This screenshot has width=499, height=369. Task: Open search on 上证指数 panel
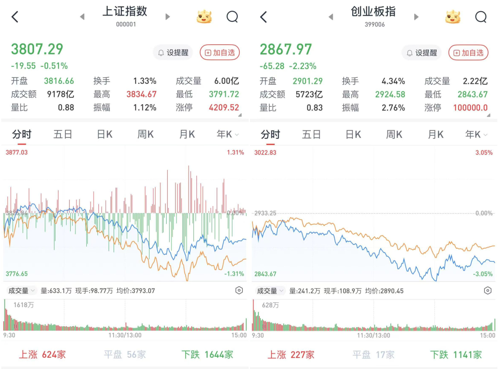pyautogui.click(x=232, y=17)
